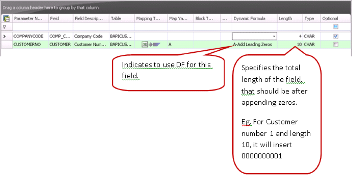
Task: Click the Field column header
Action: coord(60,19)
